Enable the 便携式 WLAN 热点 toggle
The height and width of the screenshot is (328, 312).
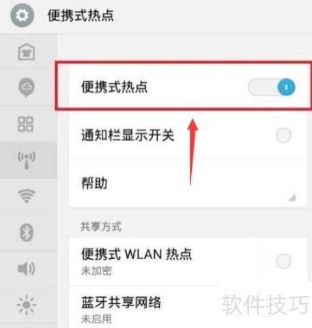pos(283,261)
